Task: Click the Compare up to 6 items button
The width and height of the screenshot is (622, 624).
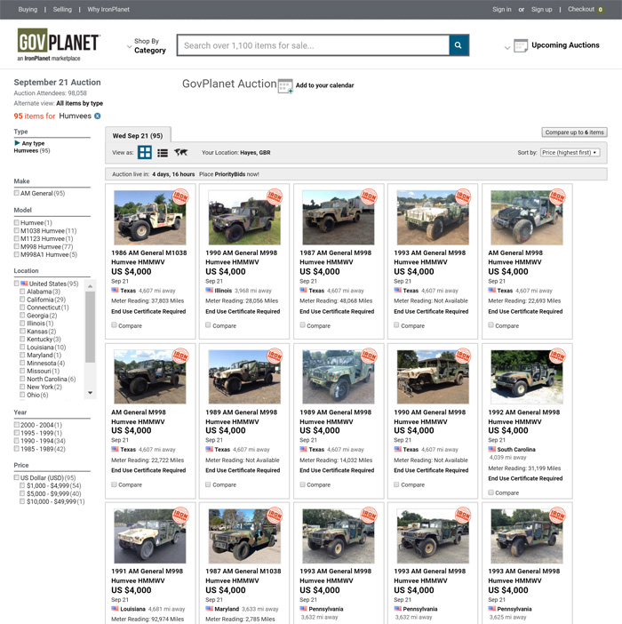Action: (574, 132)
